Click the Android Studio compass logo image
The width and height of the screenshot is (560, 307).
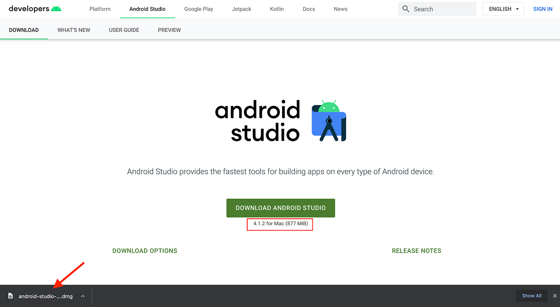tap(329, 121)
